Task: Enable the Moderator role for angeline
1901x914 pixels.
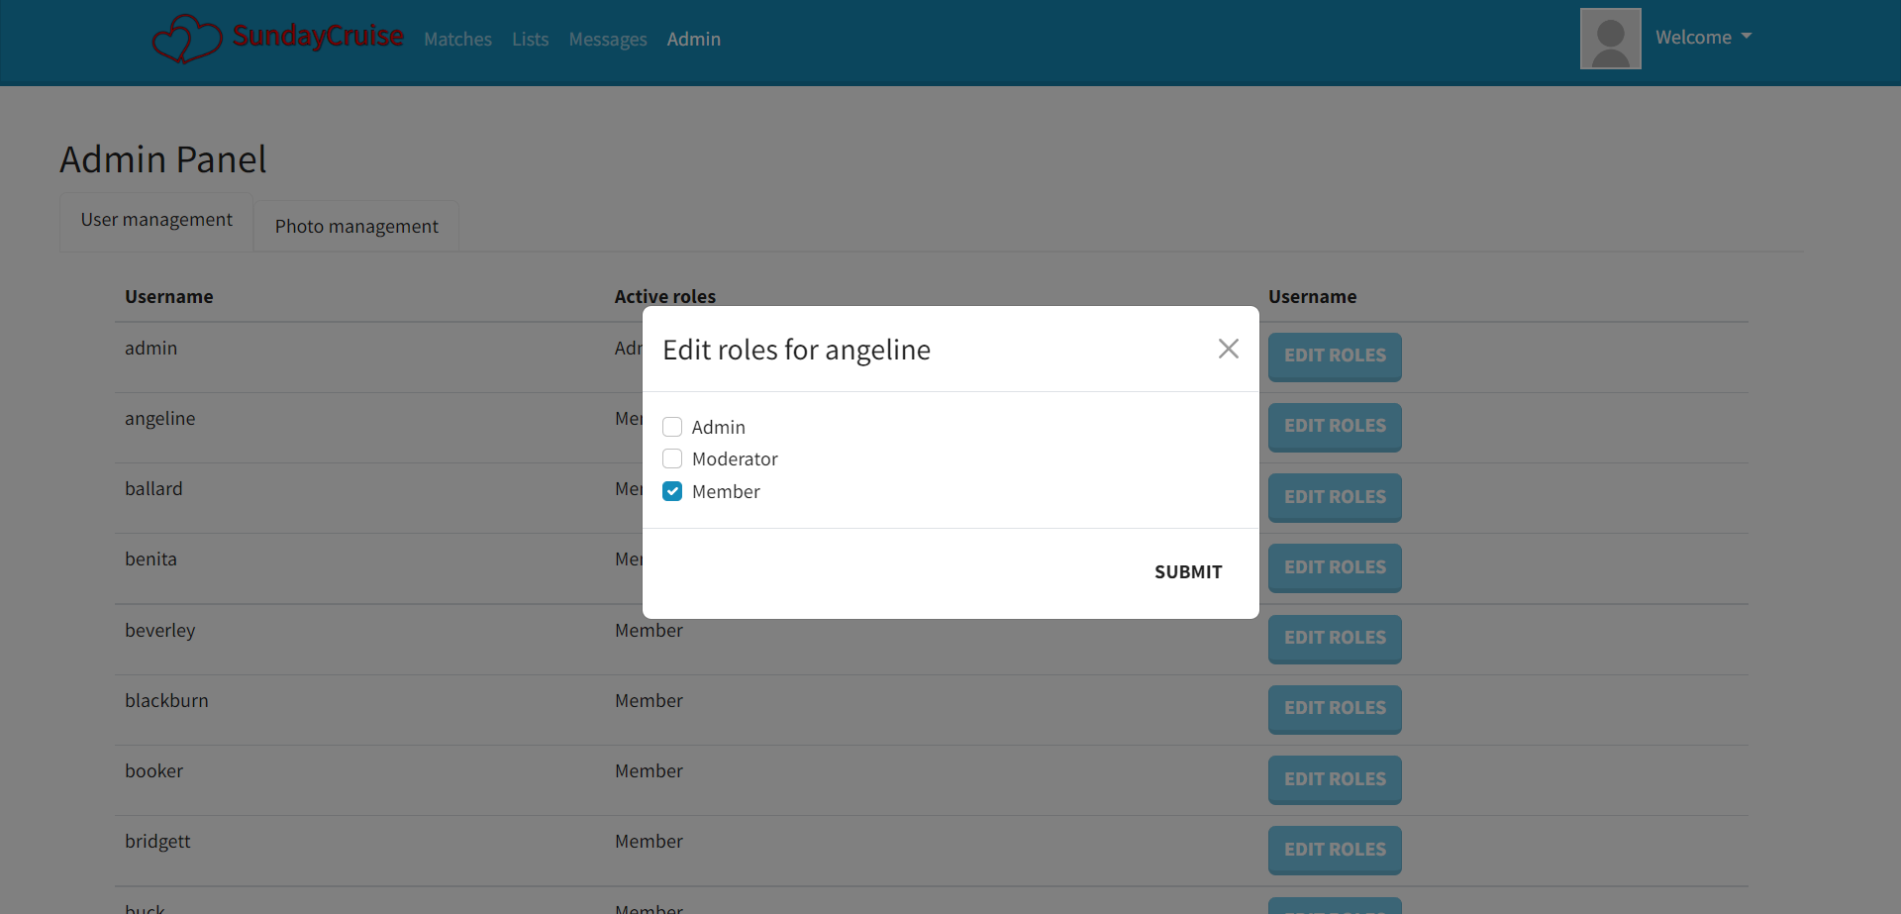Action: click(x=672, y=458)
